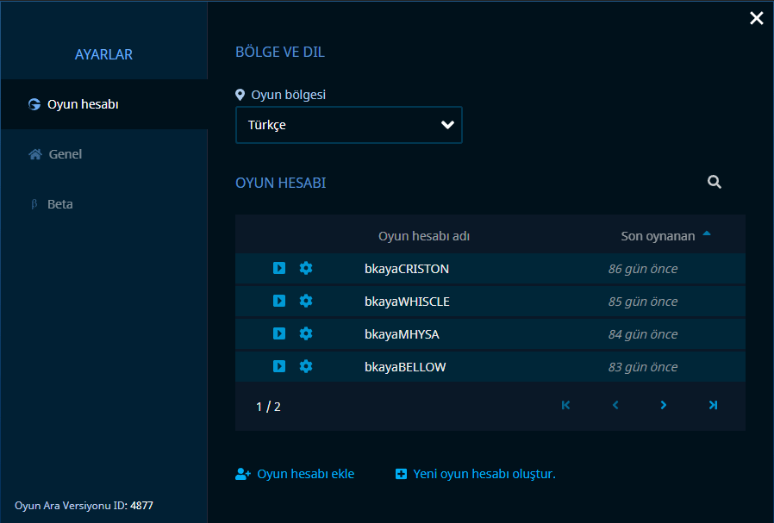This screenshot has height=523, width=774.
Task: Click the play icon for bkayaCRISTON
Action: [x=279, y=268]
